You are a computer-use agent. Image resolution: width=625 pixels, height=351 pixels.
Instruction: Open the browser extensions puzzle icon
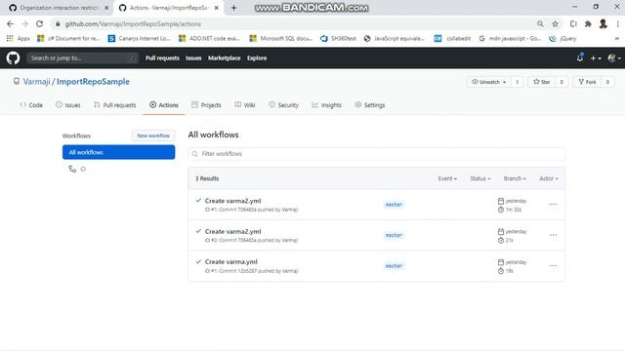(x=588, y=23)
